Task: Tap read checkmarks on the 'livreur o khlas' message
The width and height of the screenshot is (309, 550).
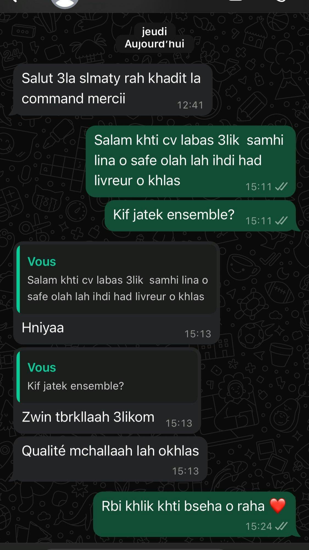Action: click(x=281, y=186)
